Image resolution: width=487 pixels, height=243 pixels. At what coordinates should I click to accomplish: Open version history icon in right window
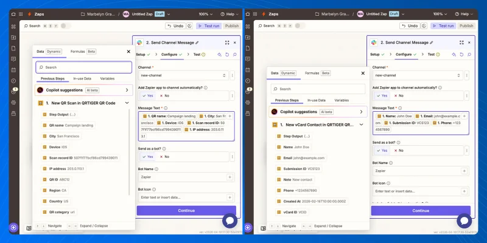pyautogui.click(x=424, y=26)
